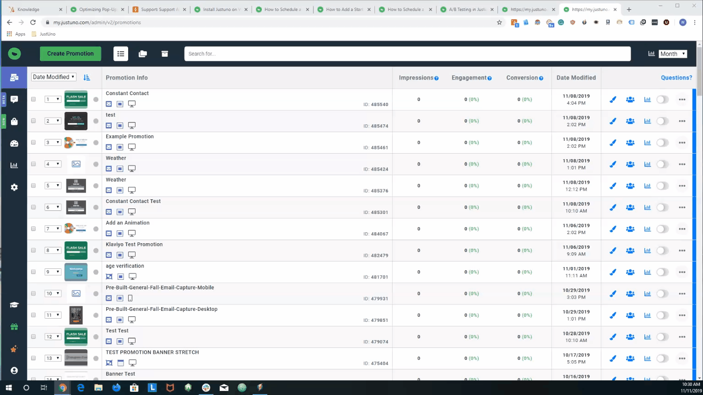
Task: Open the settings gear in the left sidebar
Action: point(14,187)
